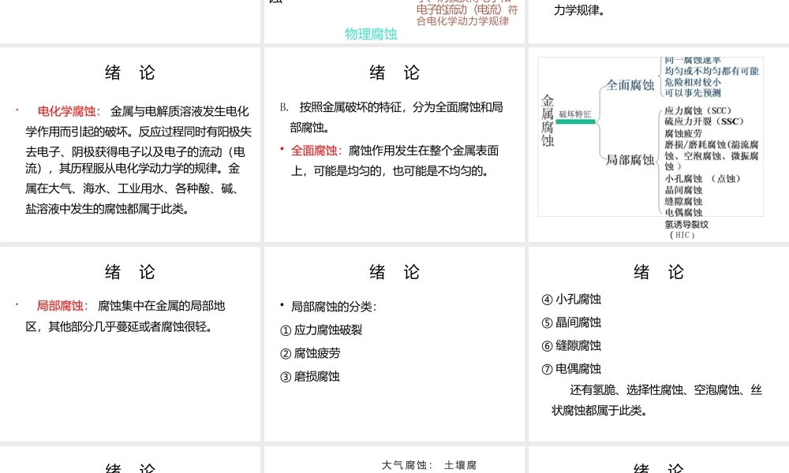Image resolution: width=789 pixels, height=473 pixels.
Task: Open the slide listing ④ 小孔腐蚀 to ⑦ 电偶腐蚀
Action: [x=659, y=344]
